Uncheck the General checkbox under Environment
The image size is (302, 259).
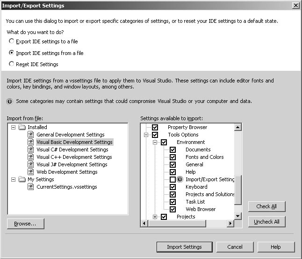pos(173,164)
